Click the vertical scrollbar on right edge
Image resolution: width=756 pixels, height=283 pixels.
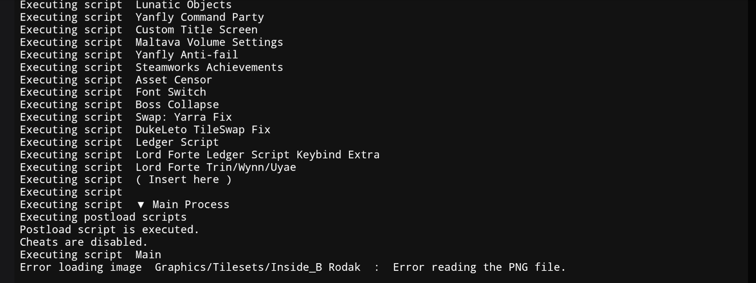tap(751, 139)
